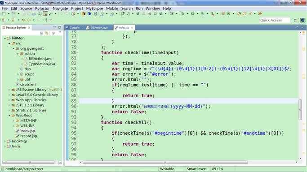Click the New file toolbar icon

click(x=4, y=13)
